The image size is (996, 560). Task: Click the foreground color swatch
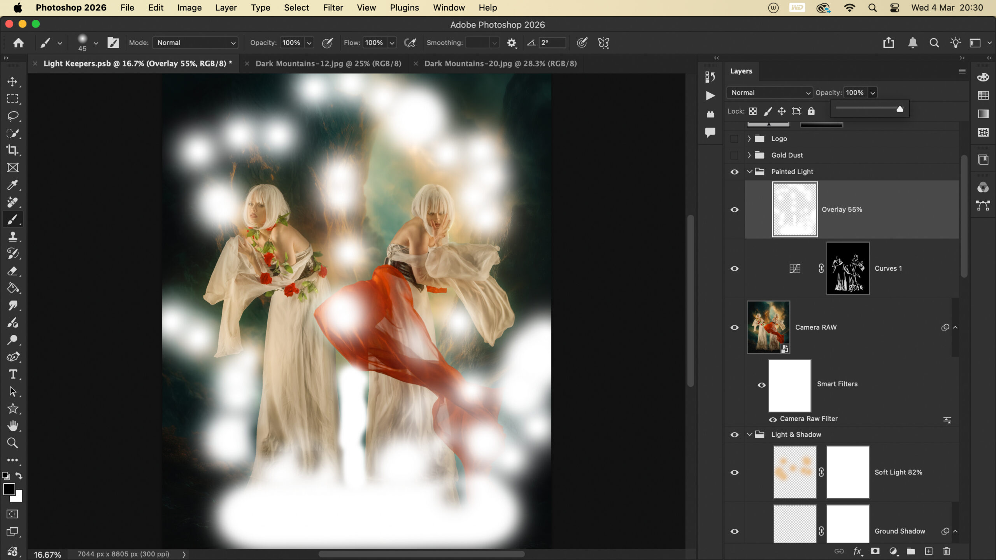[x=9, y=489]
